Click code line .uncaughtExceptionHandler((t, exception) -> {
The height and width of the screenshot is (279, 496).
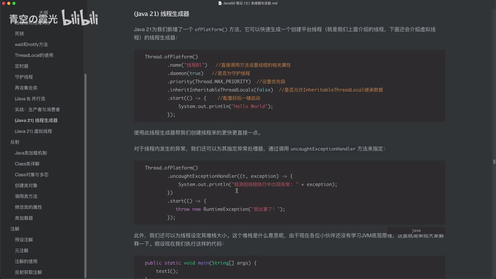click(230, 176)
